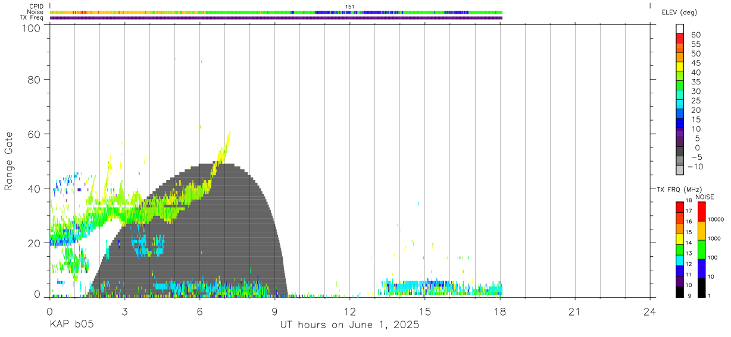Click the y-axis tick label 100
Image resolution: width=731 pixels, height=337 pixels.
32,28
